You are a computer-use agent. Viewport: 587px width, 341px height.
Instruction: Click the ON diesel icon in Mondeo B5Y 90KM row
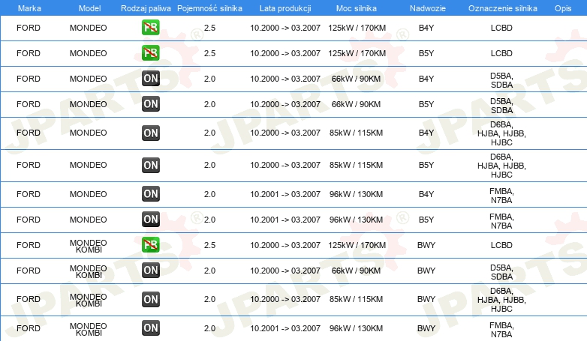pos(150,104)
